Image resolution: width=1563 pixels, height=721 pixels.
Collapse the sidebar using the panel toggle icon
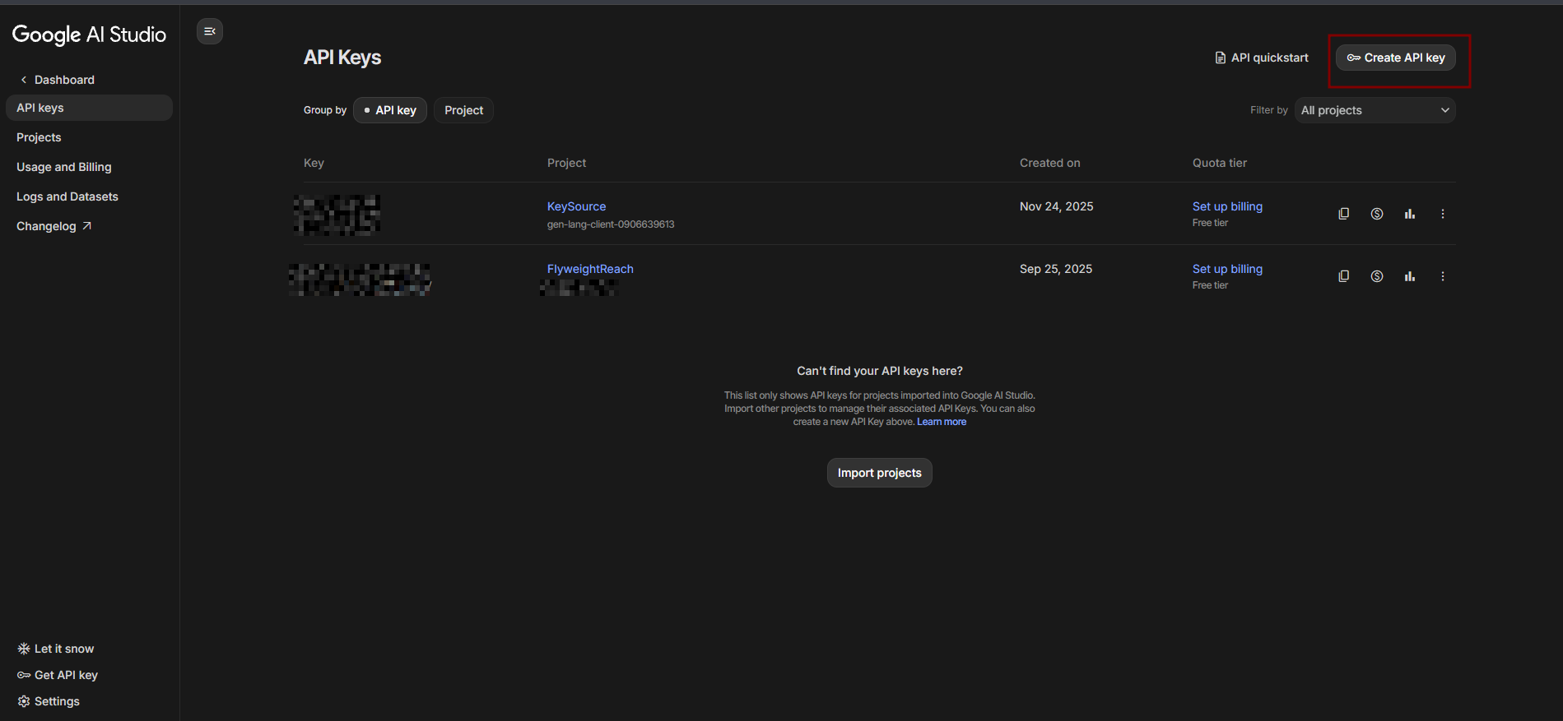210,31
